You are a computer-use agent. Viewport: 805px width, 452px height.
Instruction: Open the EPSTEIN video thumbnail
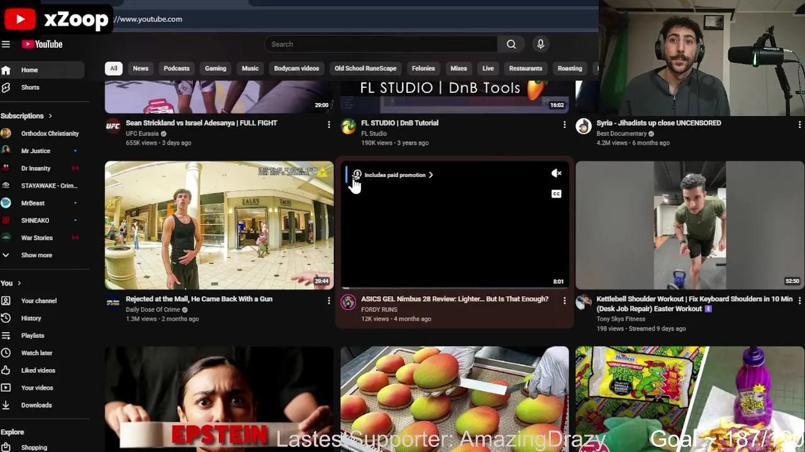coord(219,399)
